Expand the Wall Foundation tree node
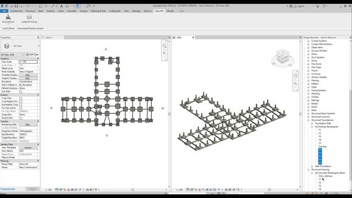Viewport: 352px width, 198px height. (312, 166)
